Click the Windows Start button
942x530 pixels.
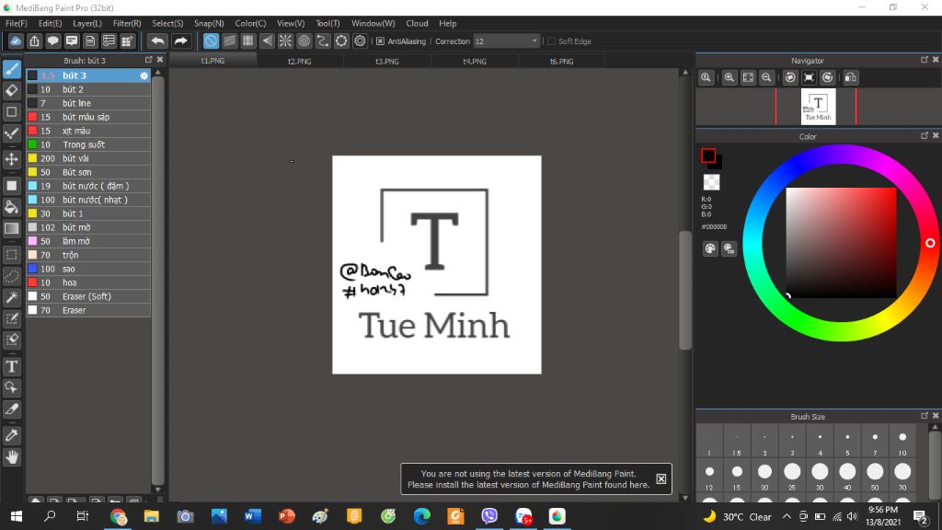coord(17,516)
